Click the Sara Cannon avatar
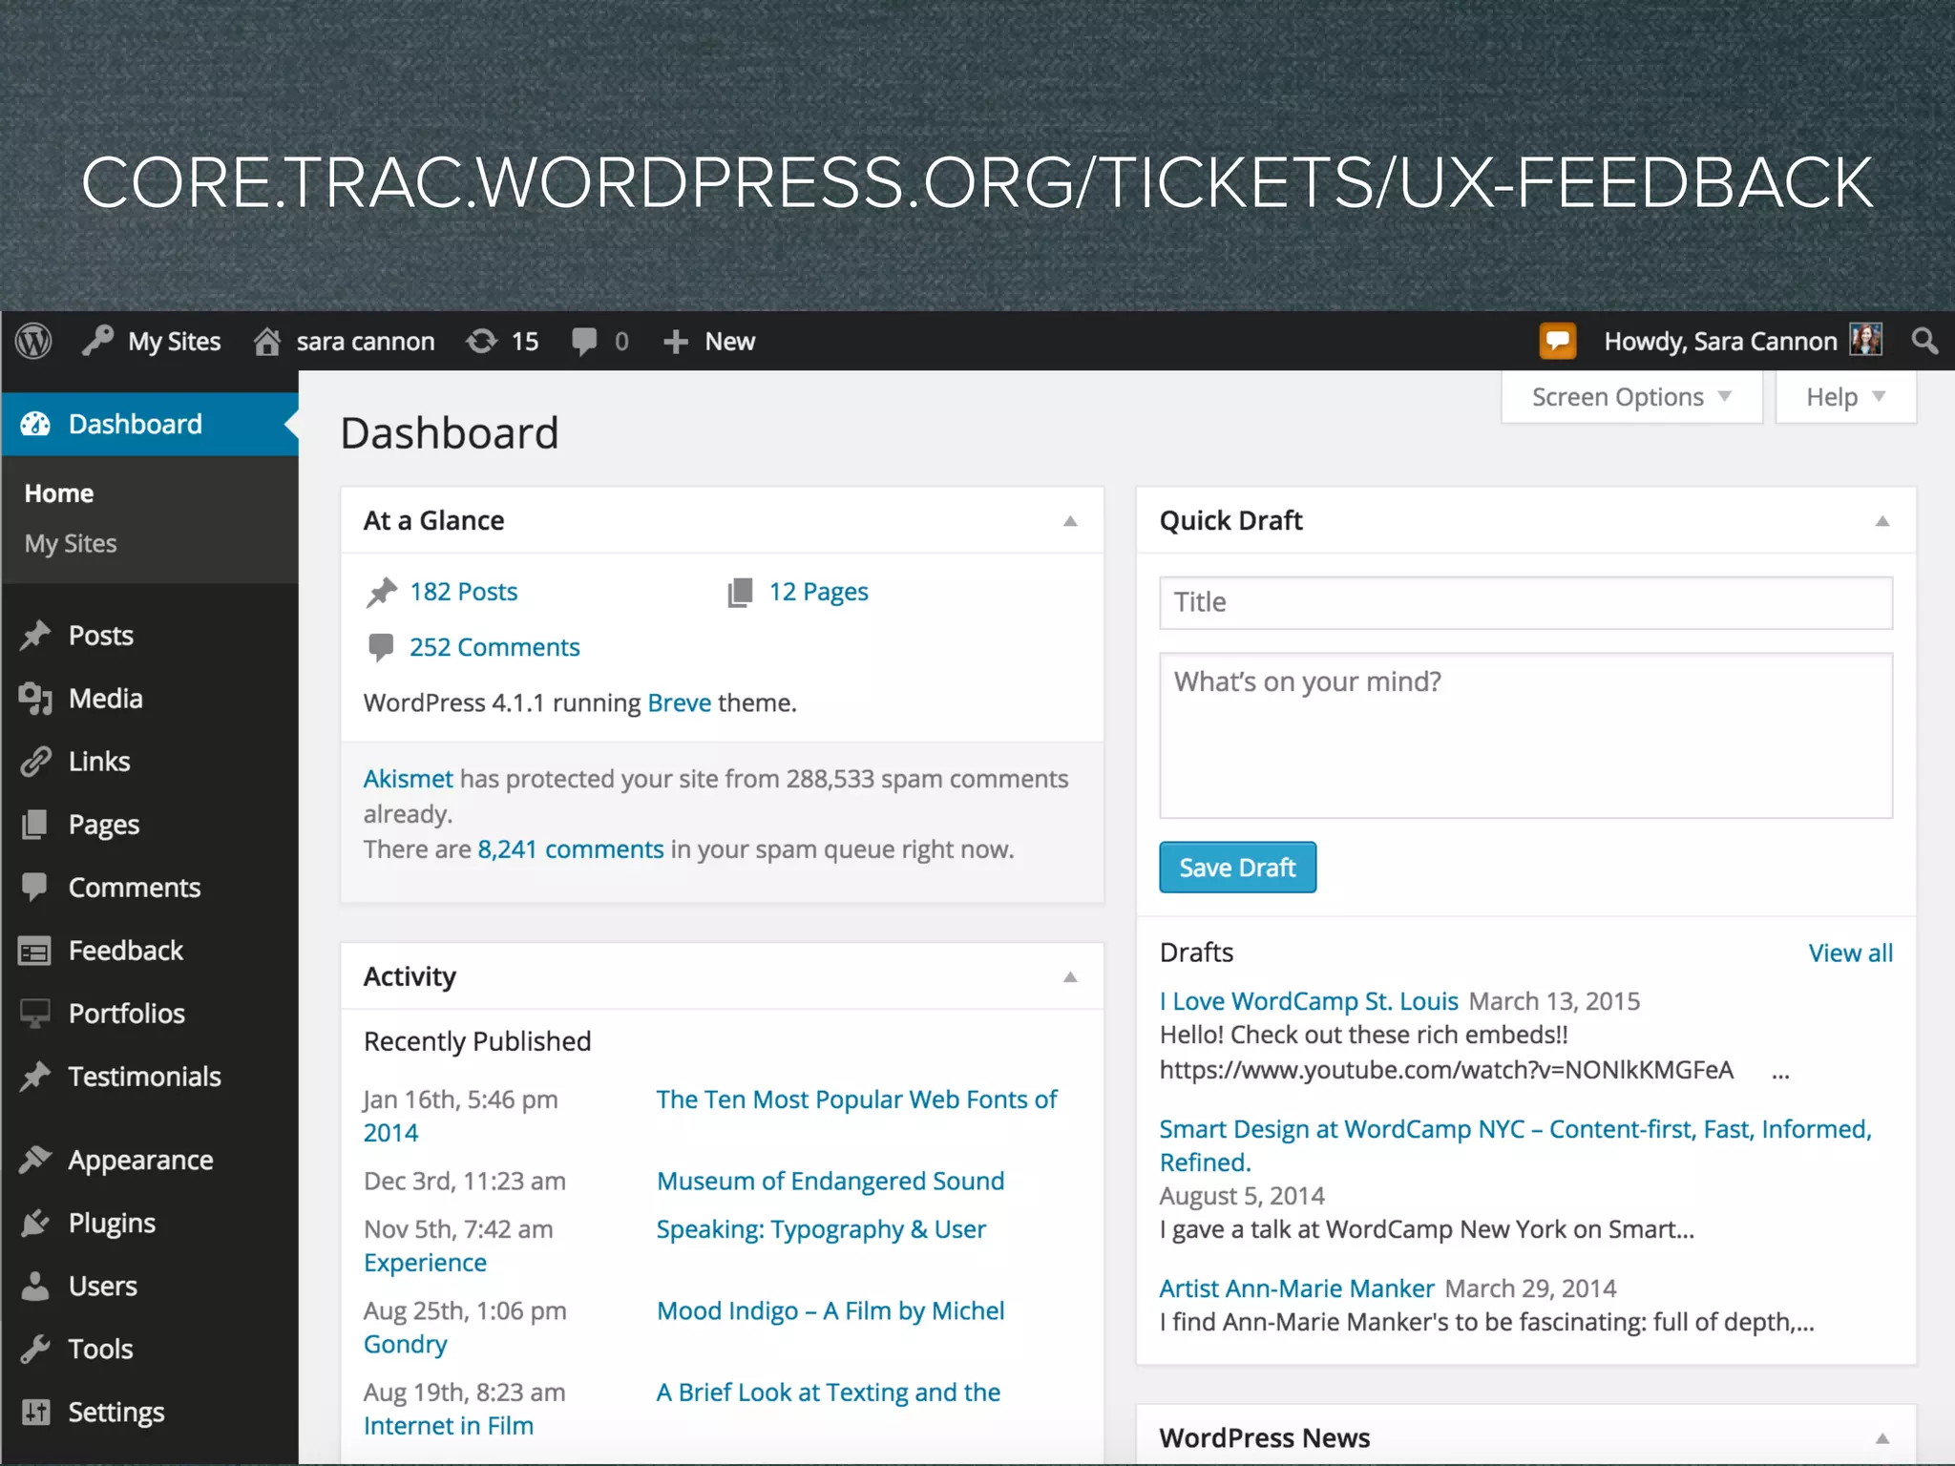Image resolution: width=1955 pixels, height=1466 pixels. (1865, 340)
